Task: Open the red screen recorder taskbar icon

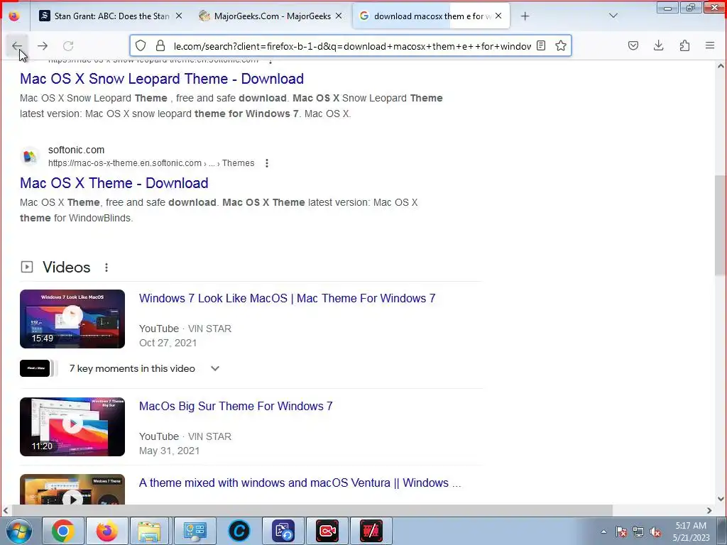Action: [327, 531]
